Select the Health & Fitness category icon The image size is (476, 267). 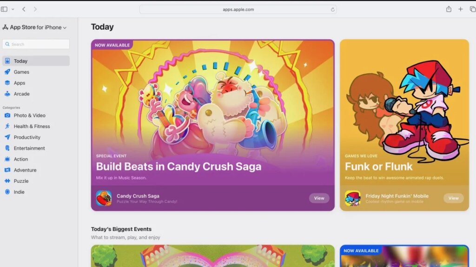[x=8, y=126]
